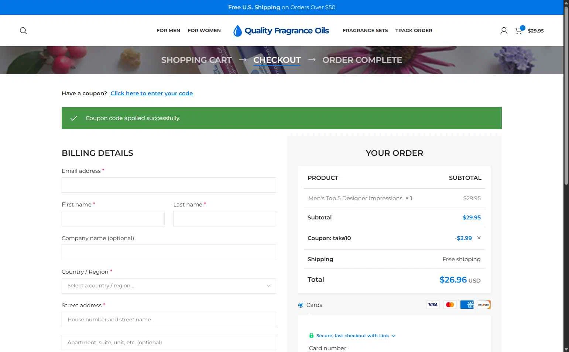Click the BILLING DETAILS heading
The image size is (569, 352).
click(97, 153)
